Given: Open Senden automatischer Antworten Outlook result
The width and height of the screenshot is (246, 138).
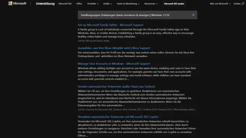Looking at the screenshot, I should 116,87.
